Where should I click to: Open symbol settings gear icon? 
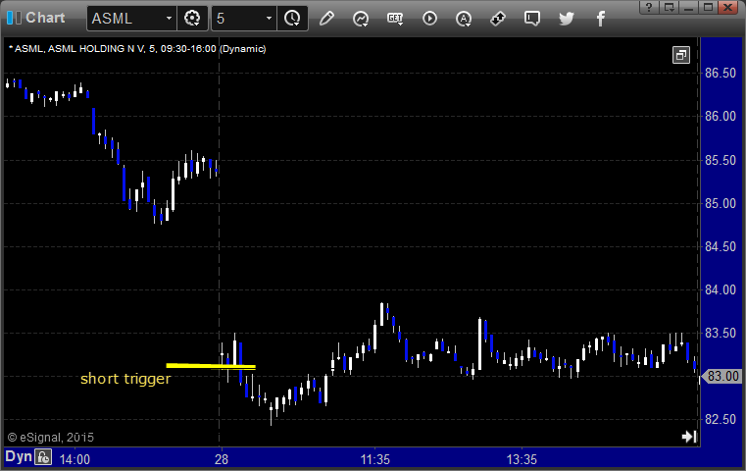tap(192, 19)
